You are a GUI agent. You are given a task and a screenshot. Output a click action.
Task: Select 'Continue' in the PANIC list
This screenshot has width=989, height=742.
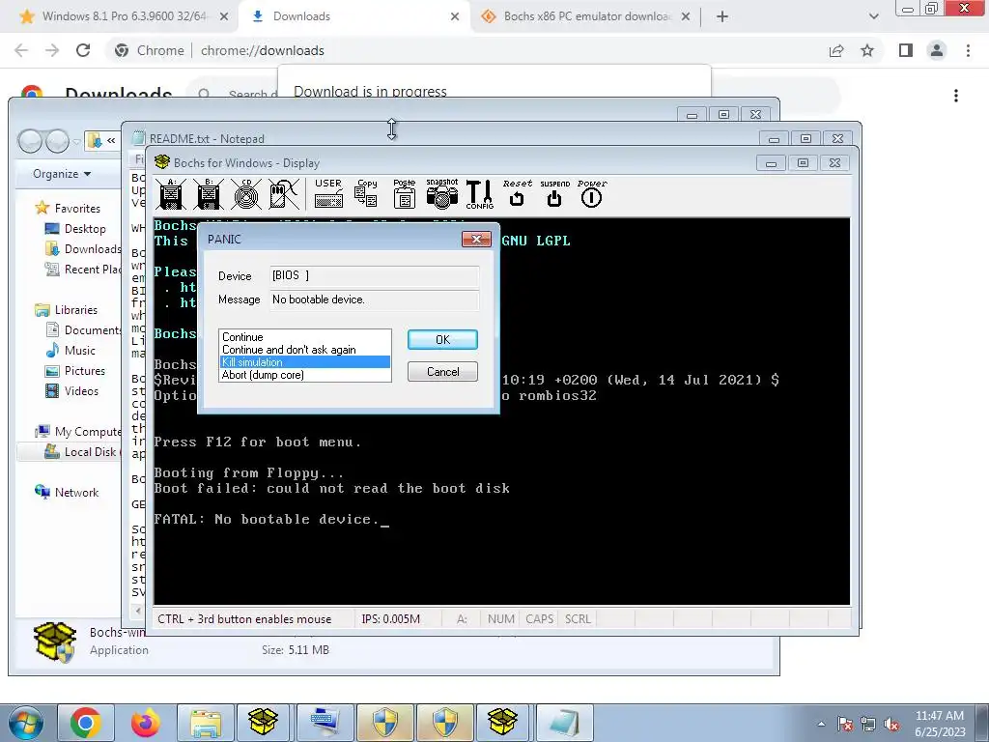[305, 337]
